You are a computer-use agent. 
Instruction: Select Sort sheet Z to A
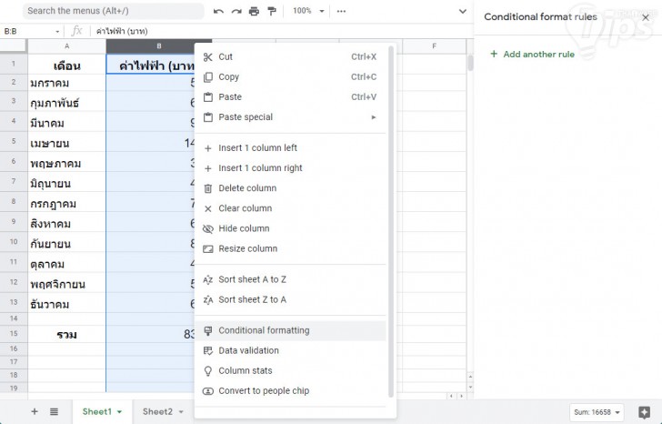[290, 300]
